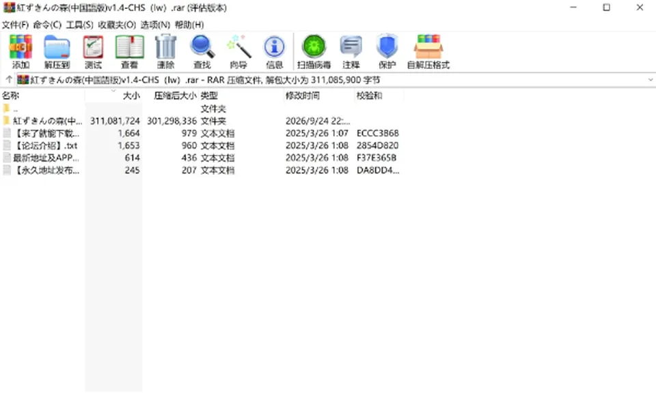Viewport: 656px width, 393px height.
Task: Click size value 1,664
Action: point(129,133)
